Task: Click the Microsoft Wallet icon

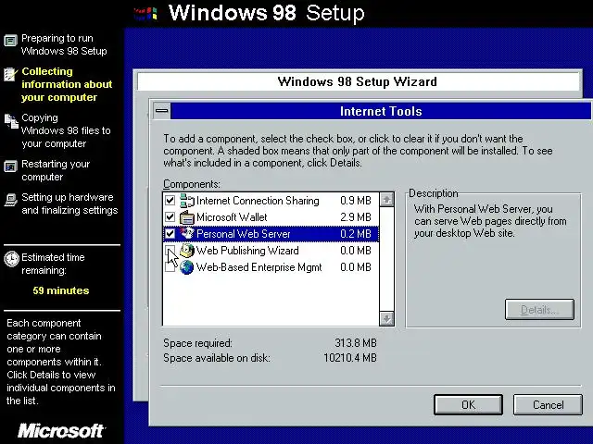Action: click(187, 217)
